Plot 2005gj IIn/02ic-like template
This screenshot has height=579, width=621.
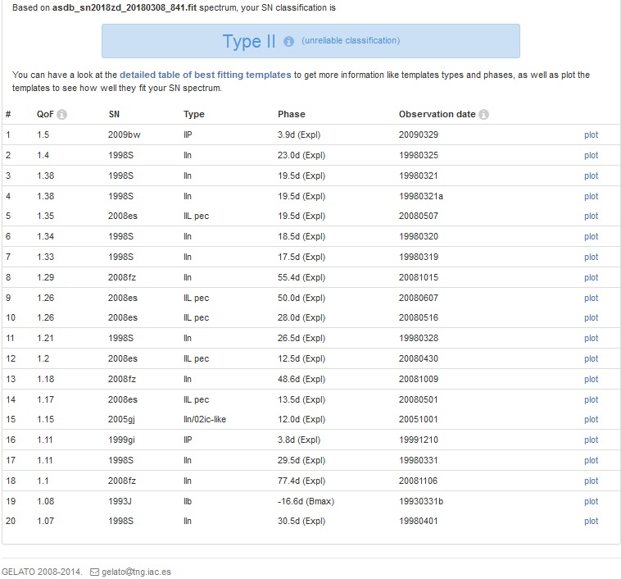(591, 420)
